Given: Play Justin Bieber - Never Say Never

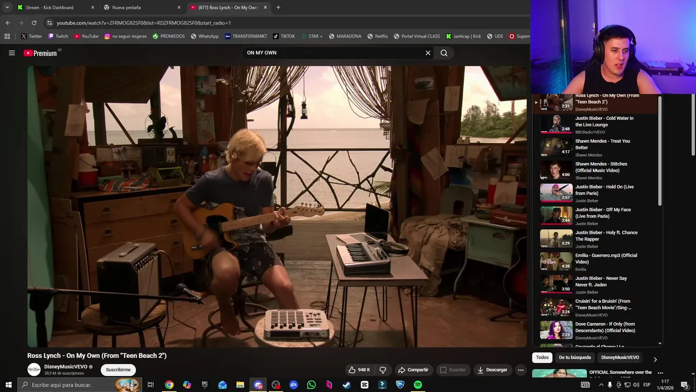Looking at the screenshot, I should 596,285.
